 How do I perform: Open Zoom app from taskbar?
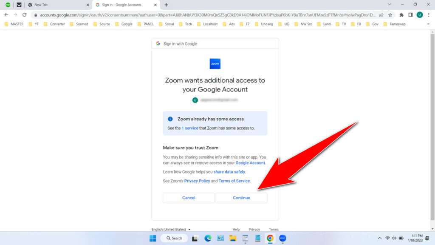[x=282, y=238]
